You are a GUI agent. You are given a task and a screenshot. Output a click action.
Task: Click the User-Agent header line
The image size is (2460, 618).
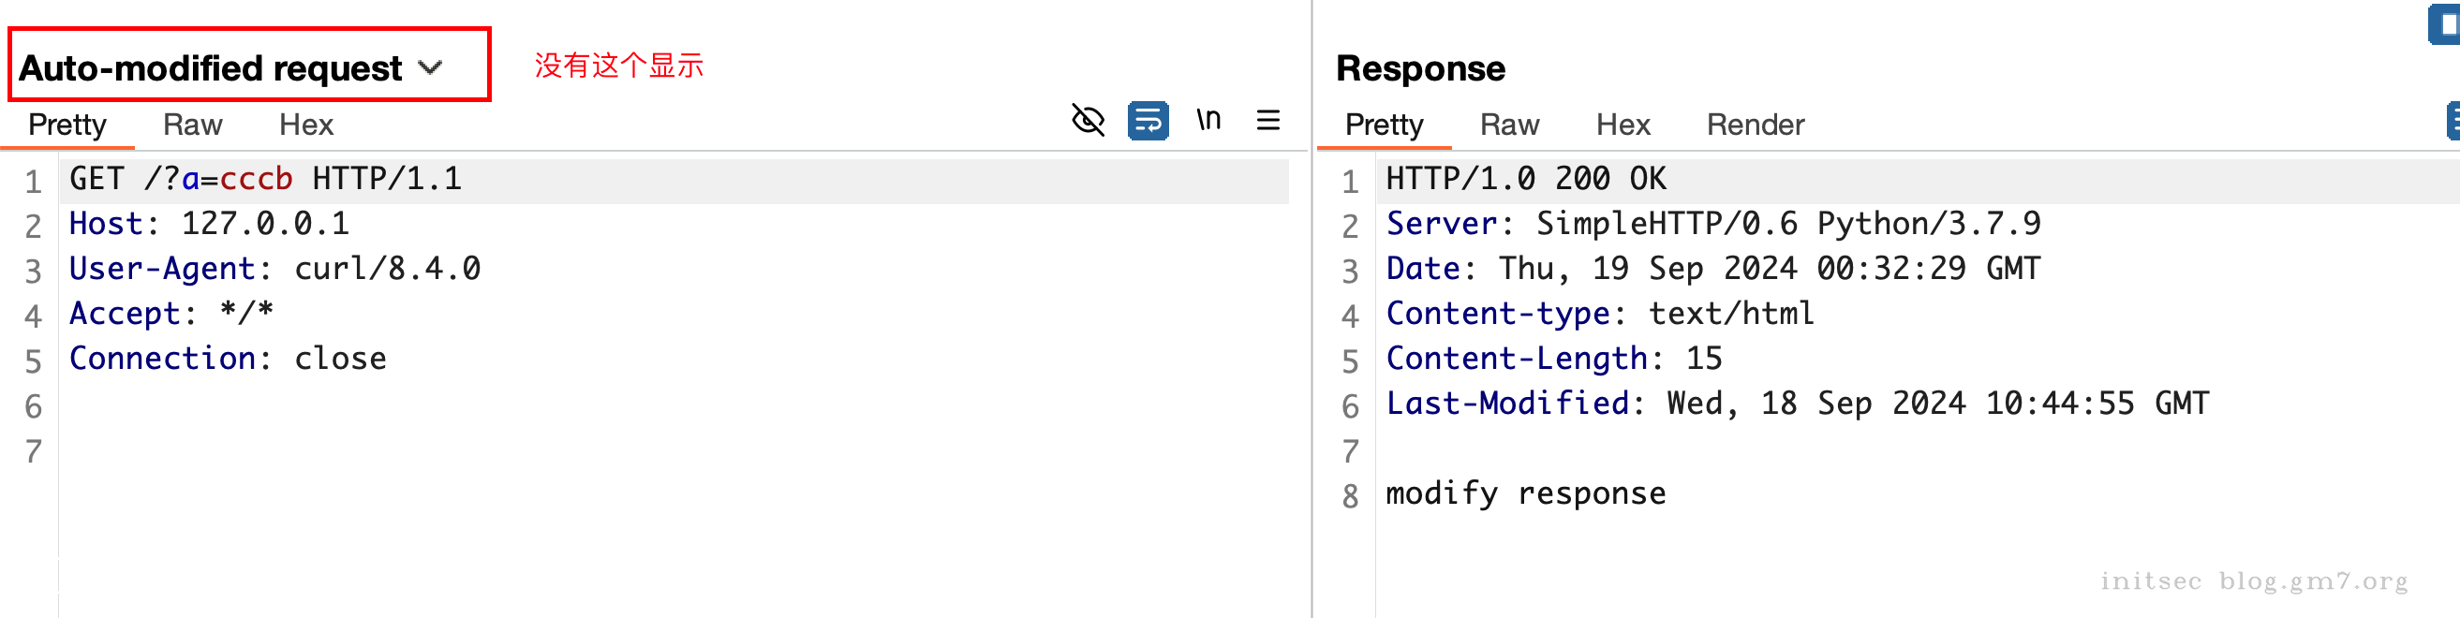pos(275,269)
